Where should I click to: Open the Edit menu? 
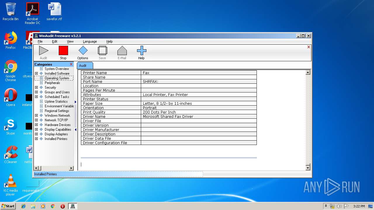tap(55, 41)
